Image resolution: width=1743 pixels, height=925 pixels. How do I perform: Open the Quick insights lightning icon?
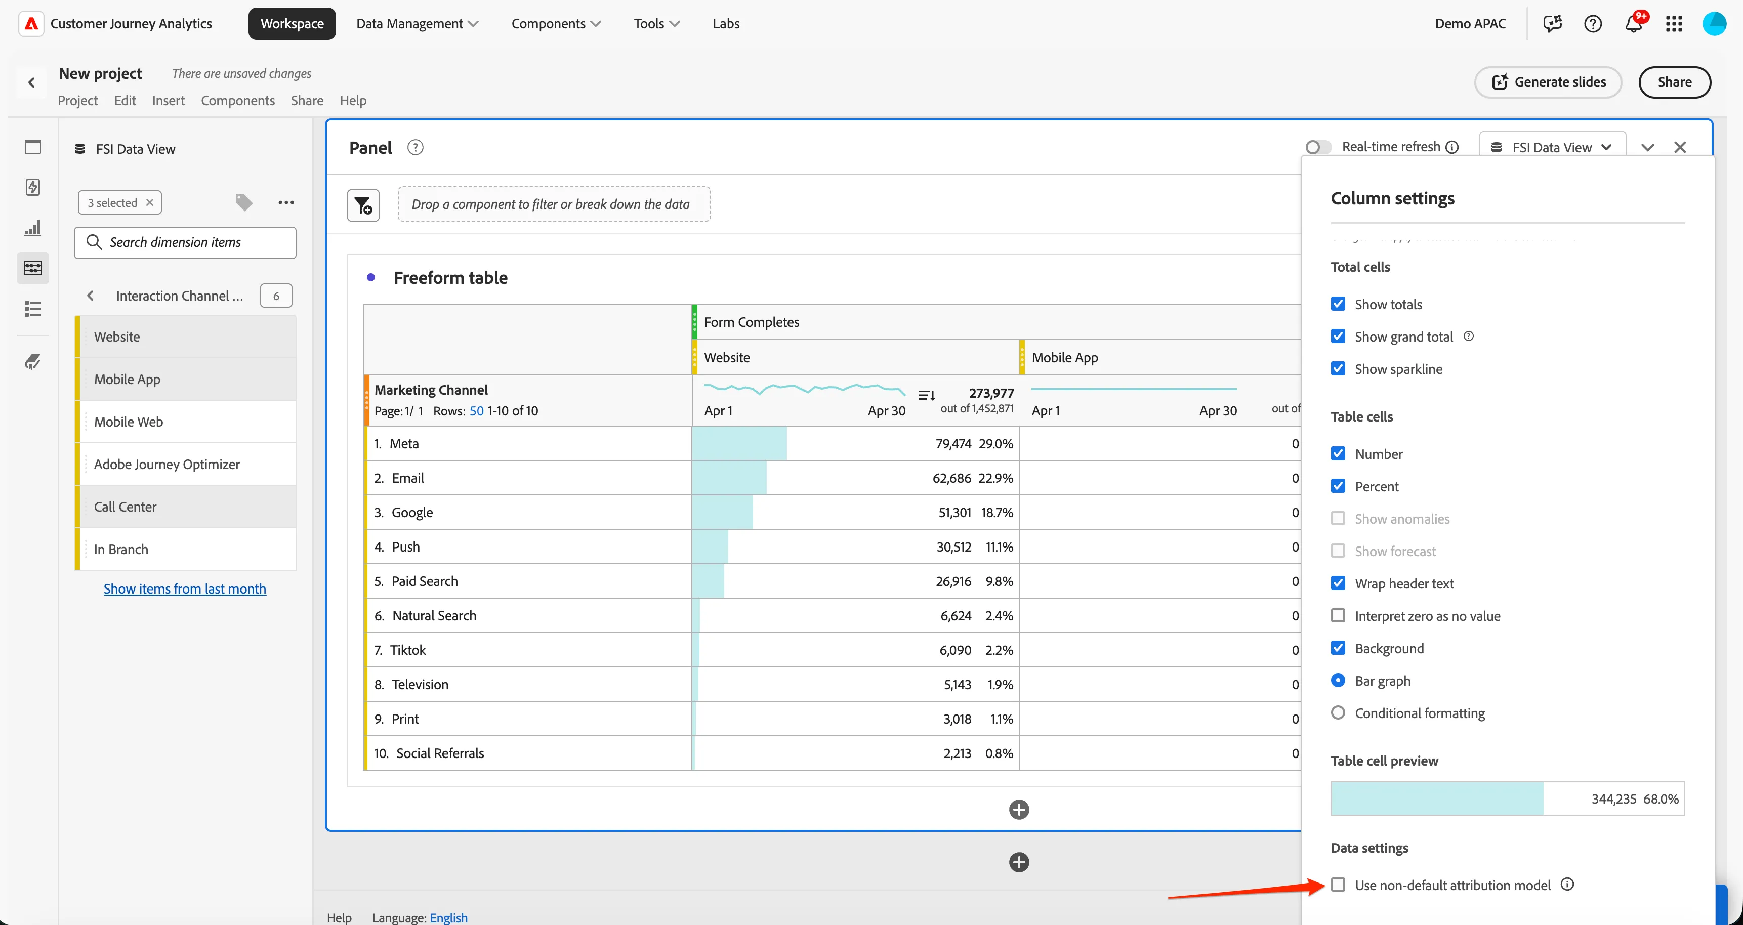32,187
